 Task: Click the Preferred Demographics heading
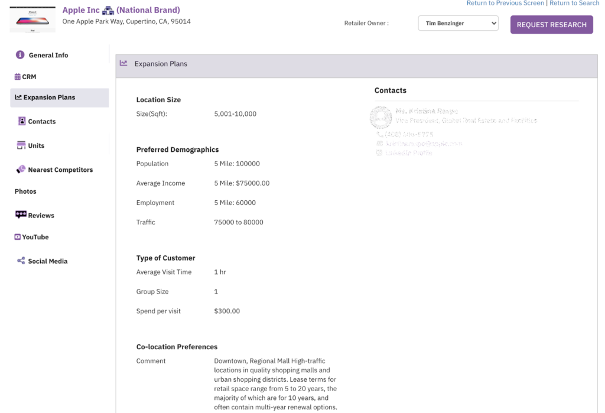[x=177, y=149]
